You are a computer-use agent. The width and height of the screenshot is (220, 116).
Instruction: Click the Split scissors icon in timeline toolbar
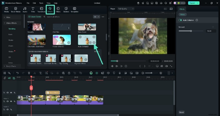pyautogui.click(x=35, y=73)
